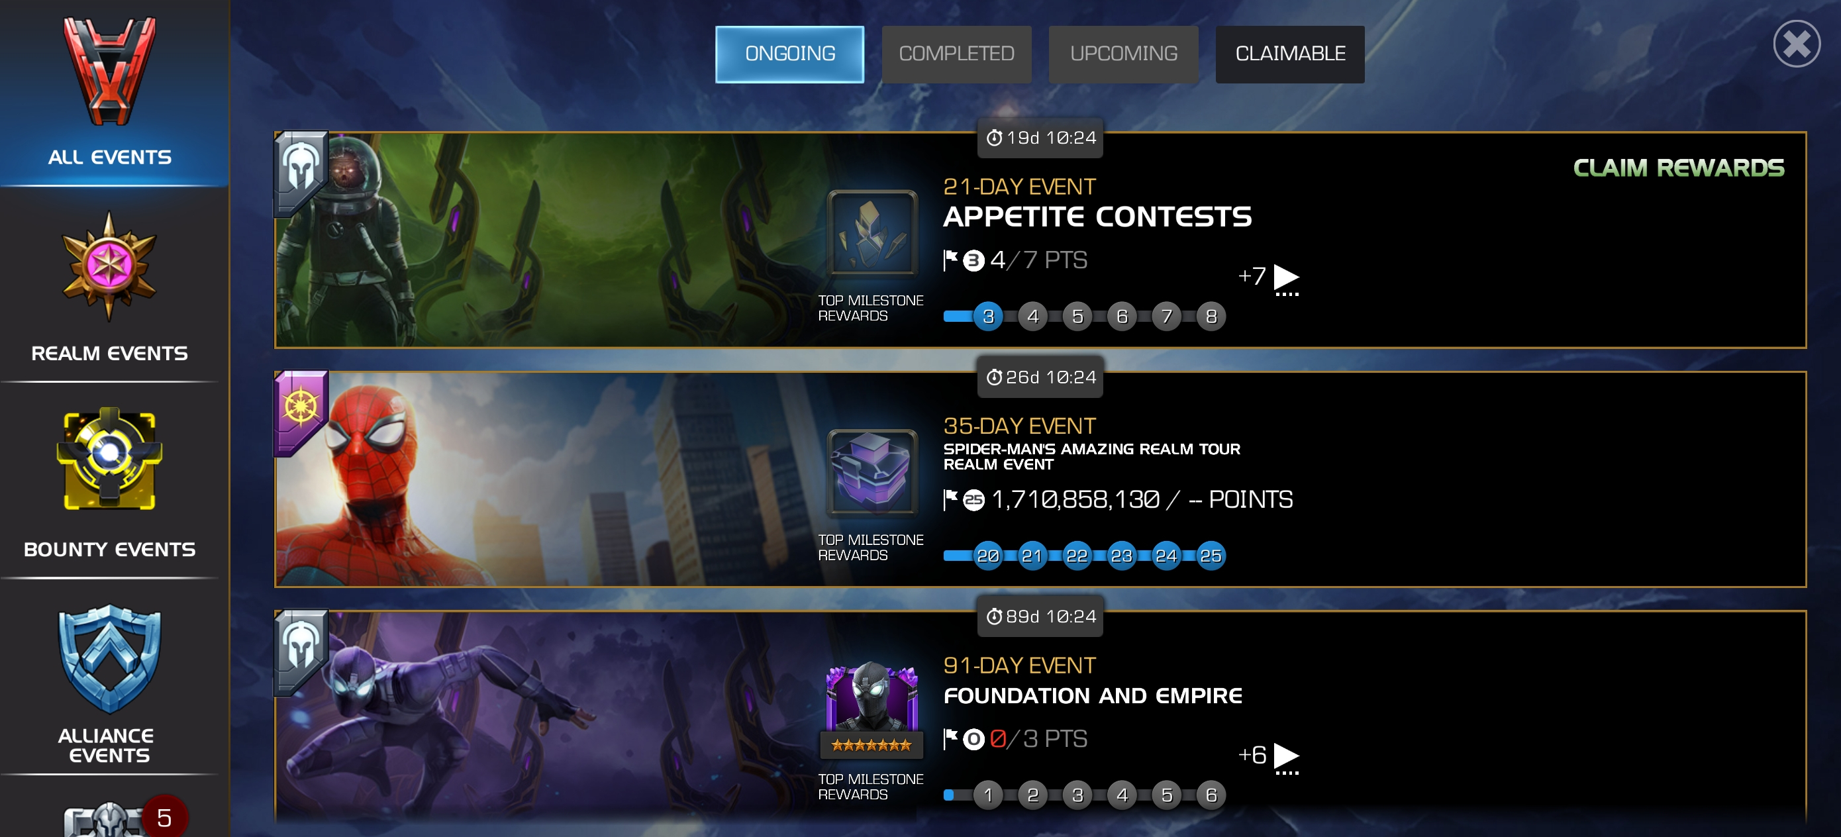Screen dimensions: 1841x837
Task: Select milestone 1 in Foundation and Empire
Action: tap(989, 795)
